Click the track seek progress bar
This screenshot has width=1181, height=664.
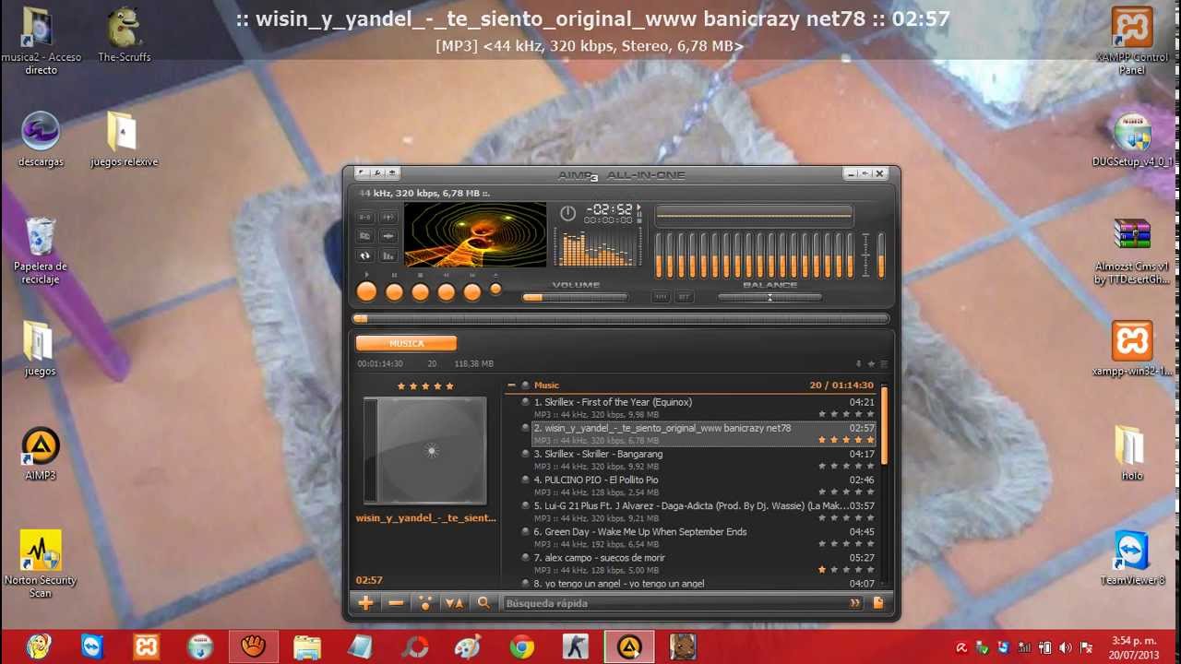[x=620, y=319]
